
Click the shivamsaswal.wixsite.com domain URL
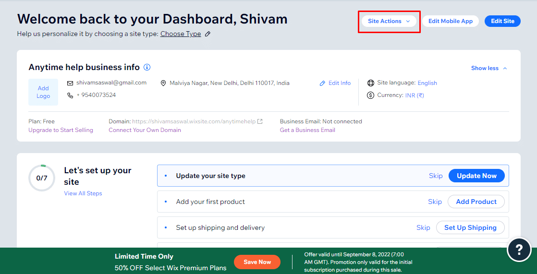pyautogui.click(x=194, y=121)
